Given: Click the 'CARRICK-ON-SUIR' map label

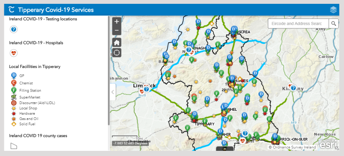Looking at the screenshot, I should (293, 139).
